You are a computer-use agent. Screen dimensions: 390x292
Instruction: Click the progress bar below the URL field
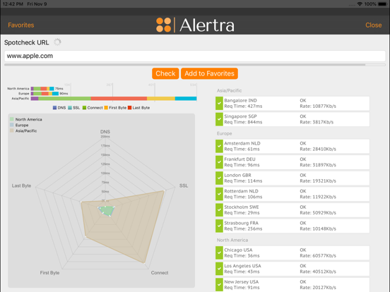pos(195,65)
